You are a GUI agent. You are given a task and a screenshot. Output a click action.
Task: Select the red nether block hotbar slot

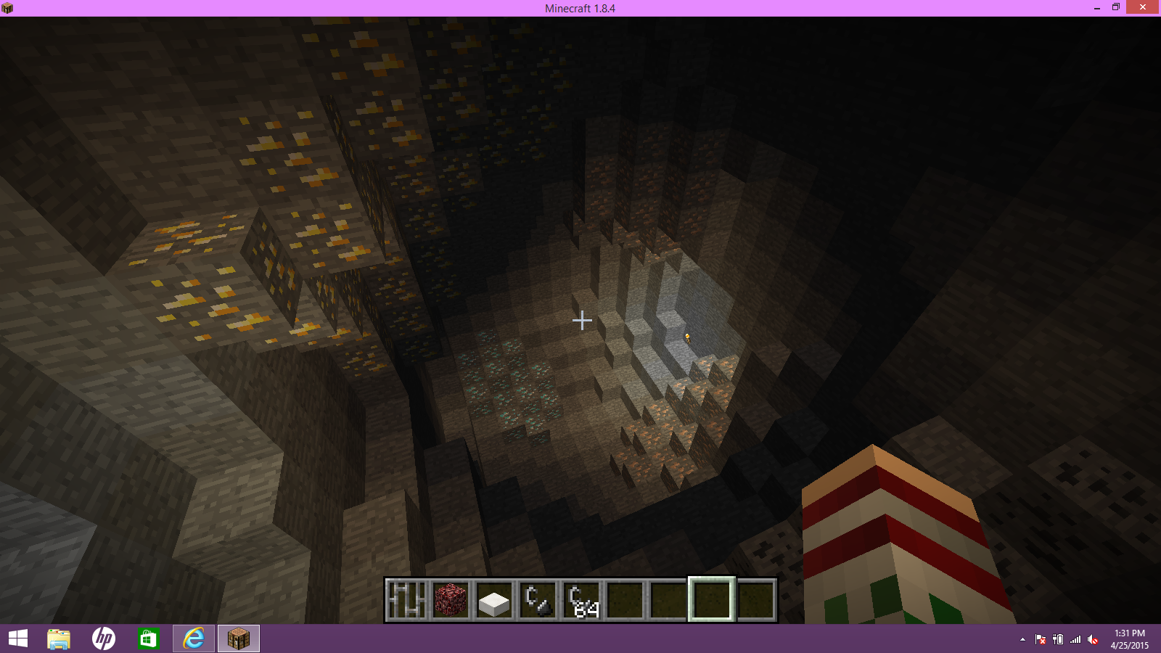[450, 600]
